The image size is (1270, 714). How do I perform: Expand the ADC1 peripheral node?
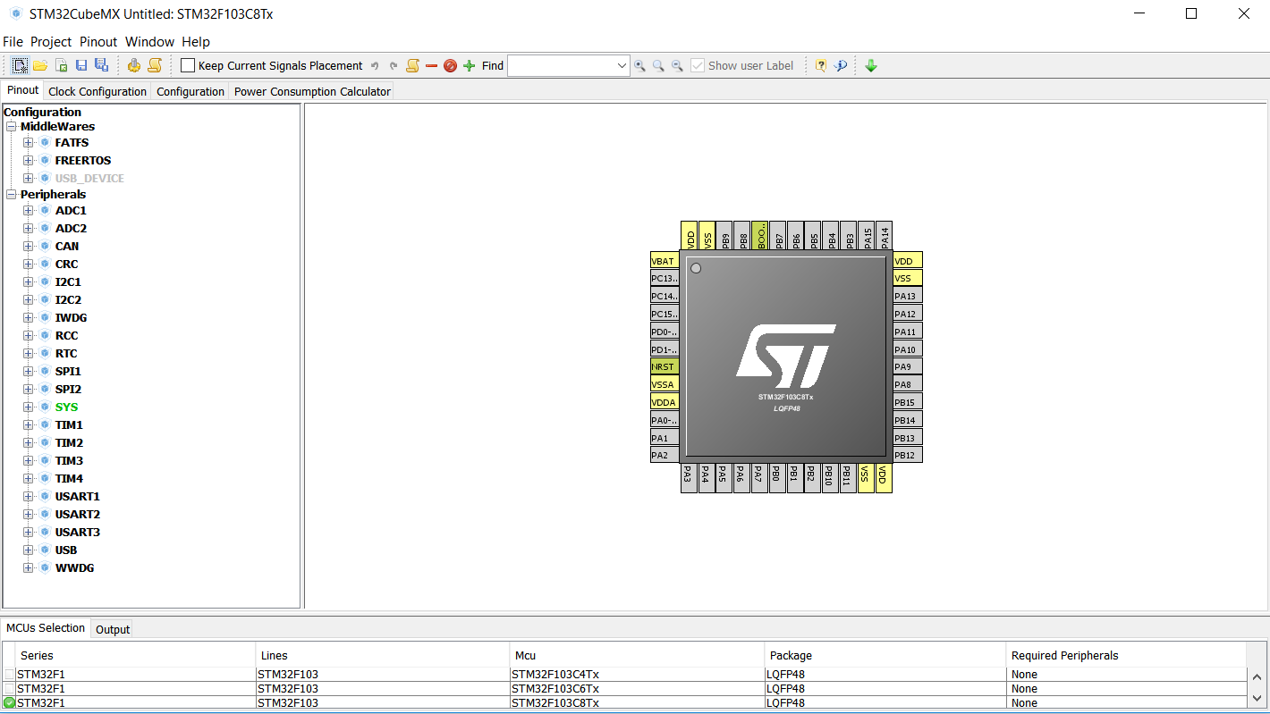[28, 210]
